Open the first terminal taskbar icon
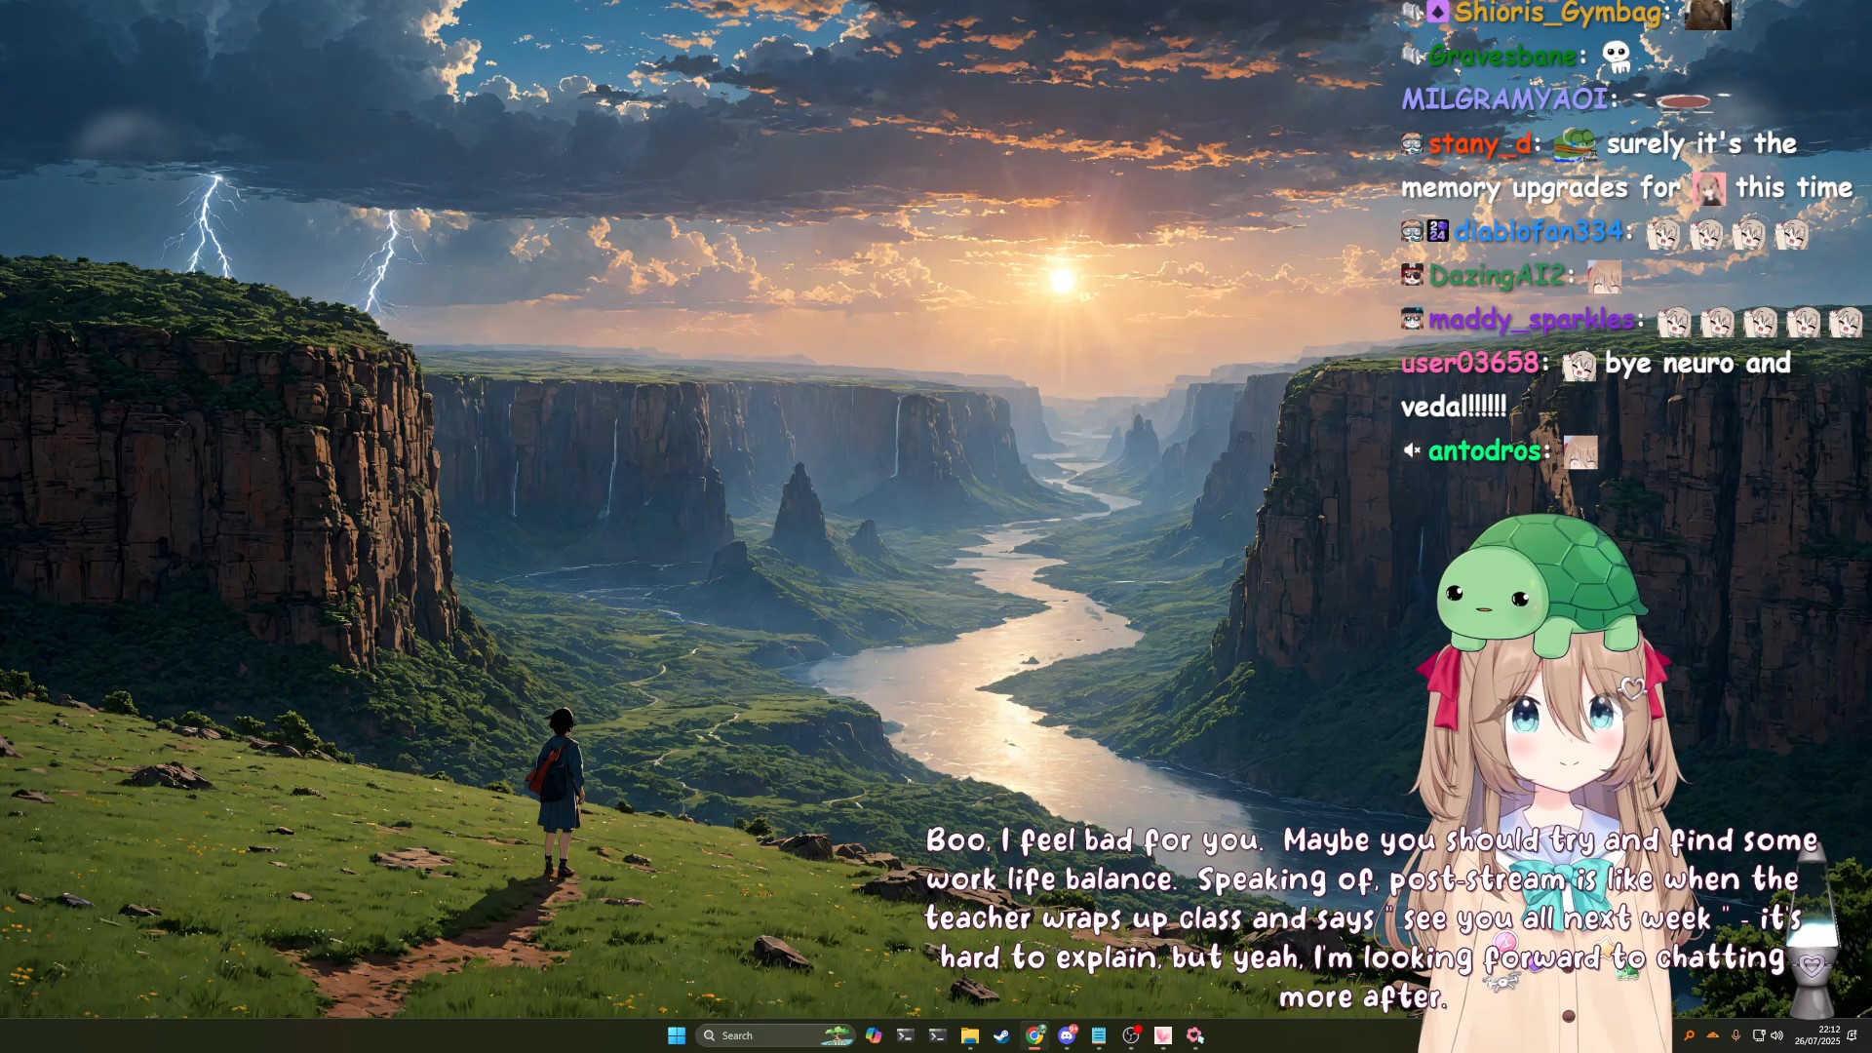 pos(905,1035)
